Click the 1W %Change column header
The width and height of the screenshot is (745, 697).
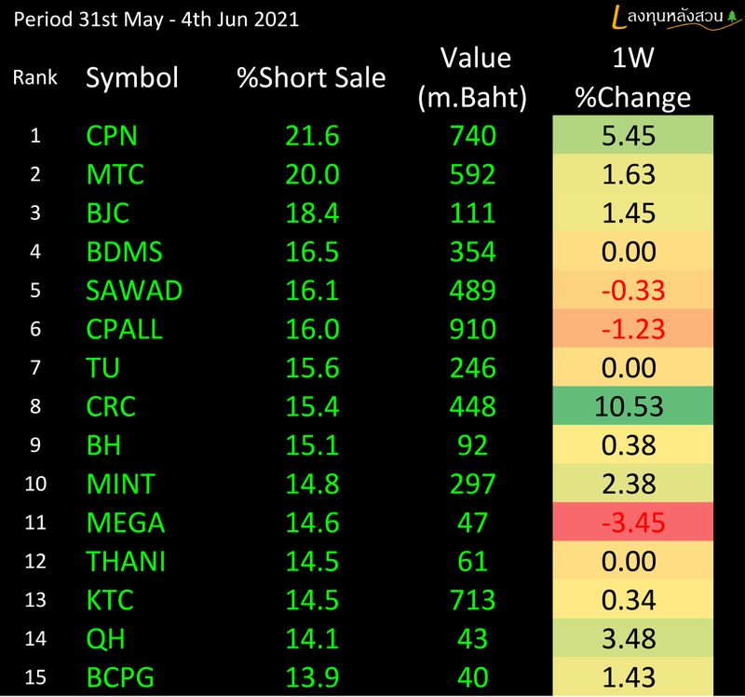click(632, 77)
